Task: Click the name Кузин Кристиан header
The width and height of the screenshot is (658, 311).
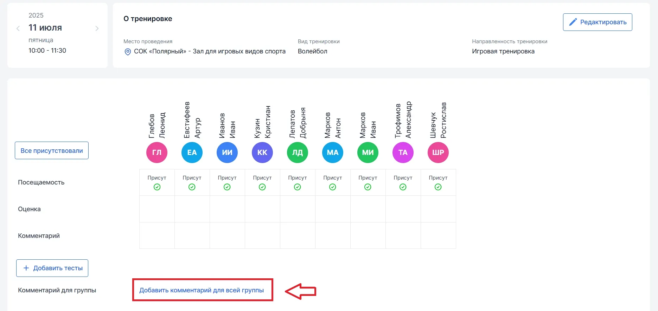Action: click(262, 122)
